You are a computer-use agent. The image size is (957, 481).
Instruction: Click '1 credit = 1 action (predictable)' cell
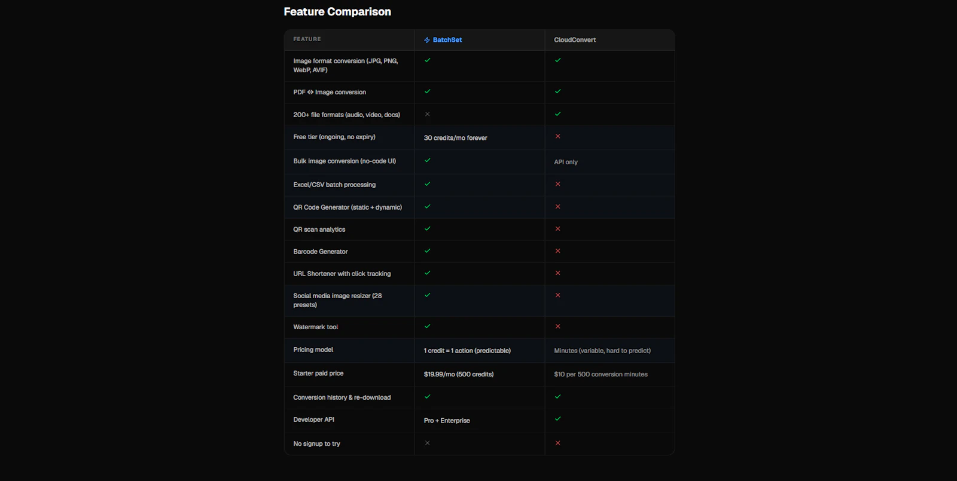[467, 351]
